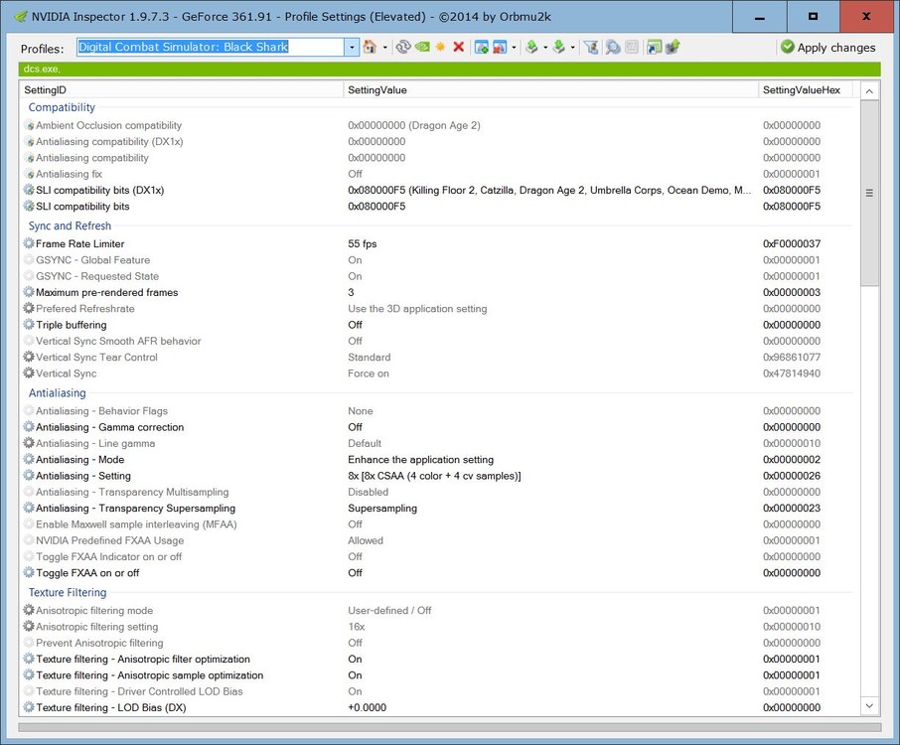Click the gear icon for Texture filtering - LOD Bias (DX)

[29, 707]
